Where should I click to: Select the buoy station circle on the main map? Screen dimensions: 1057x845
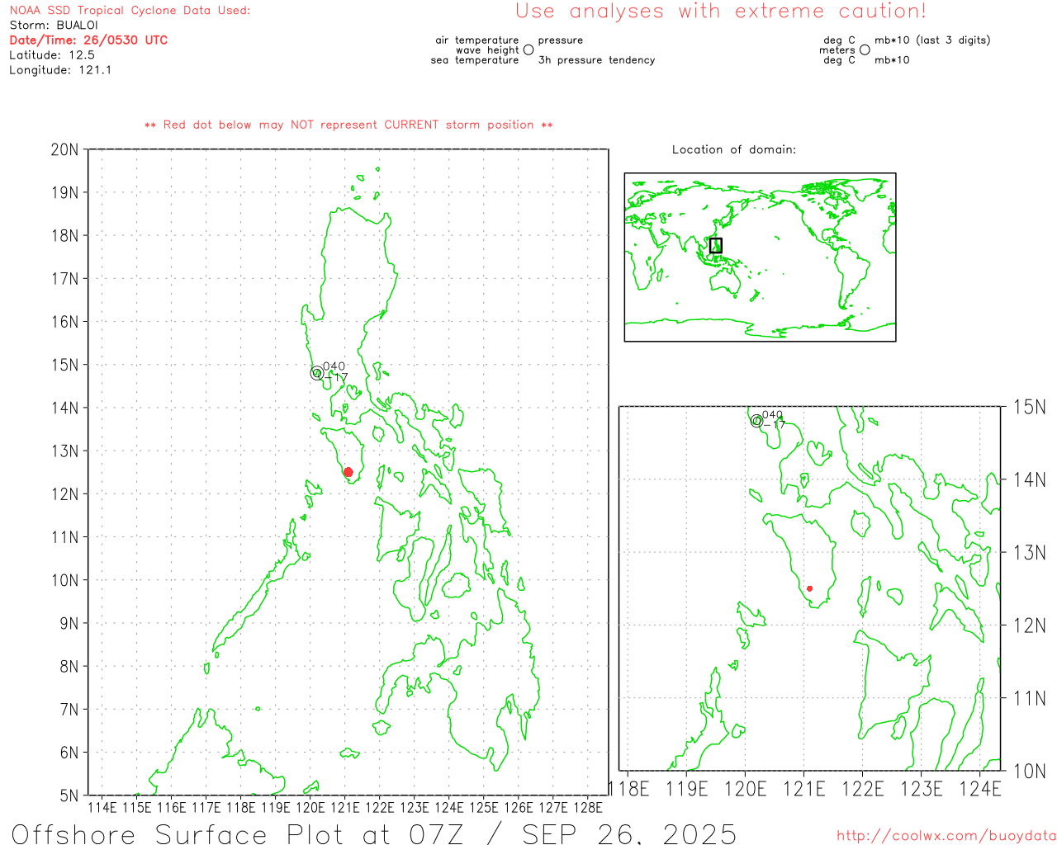click(x=317, y=373)
